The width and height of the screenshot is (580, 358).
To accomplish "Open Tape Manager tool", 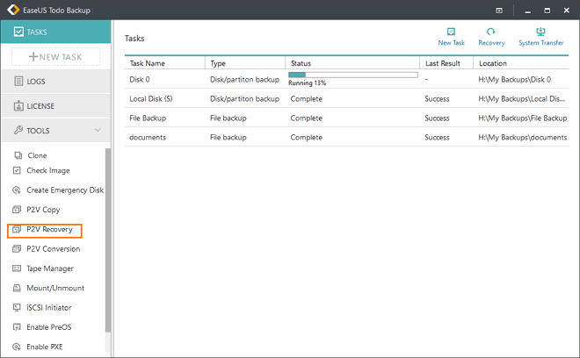I will coord(50,268).
